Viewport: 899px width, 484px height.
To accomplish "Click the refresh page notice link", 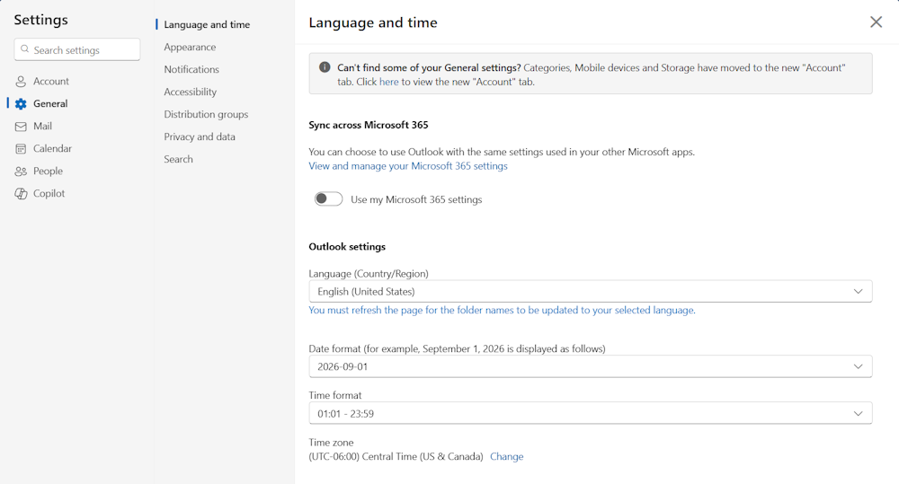I will pyautogui.click(x=502, y=310).
